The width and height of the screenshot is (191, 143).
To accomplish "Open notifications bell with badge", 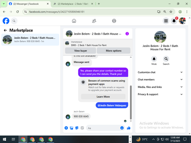I will point(174,21).
